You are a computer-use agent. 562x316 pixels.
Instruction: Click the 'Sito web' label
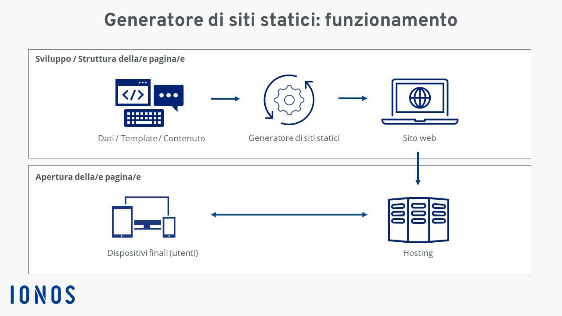coord(420,138)
